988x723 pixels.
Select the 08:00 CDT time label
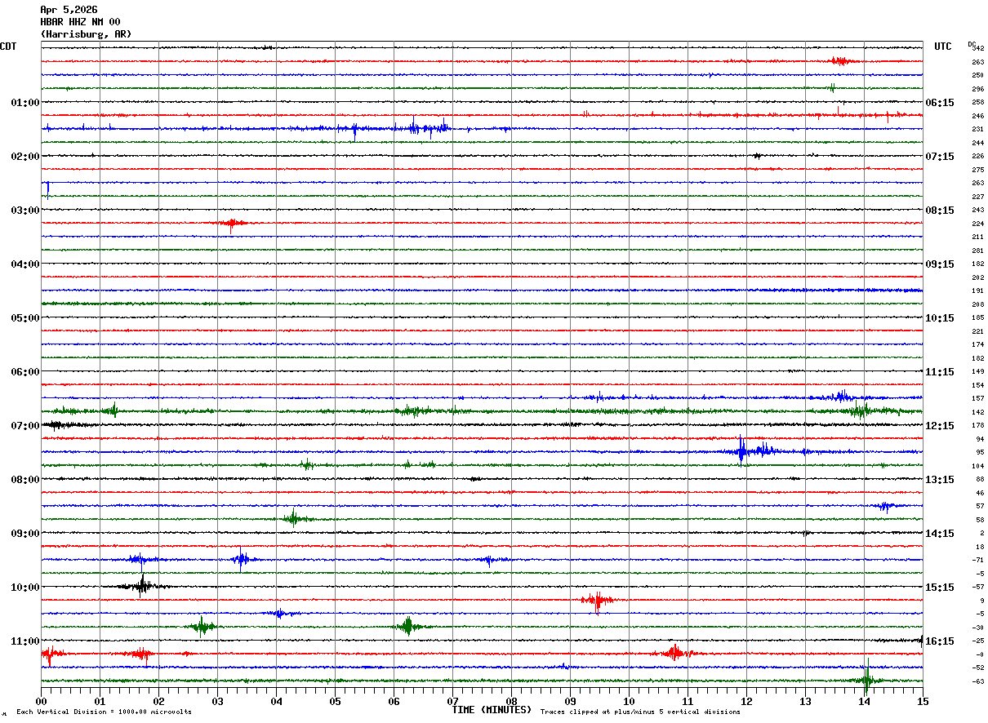25,480
